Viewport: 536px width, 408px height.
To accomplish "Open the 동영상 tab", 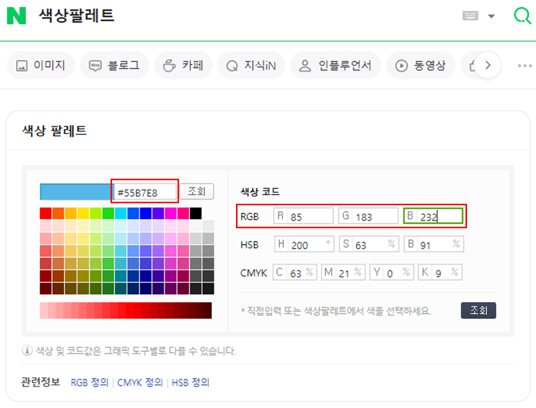I will coord(420,65).
